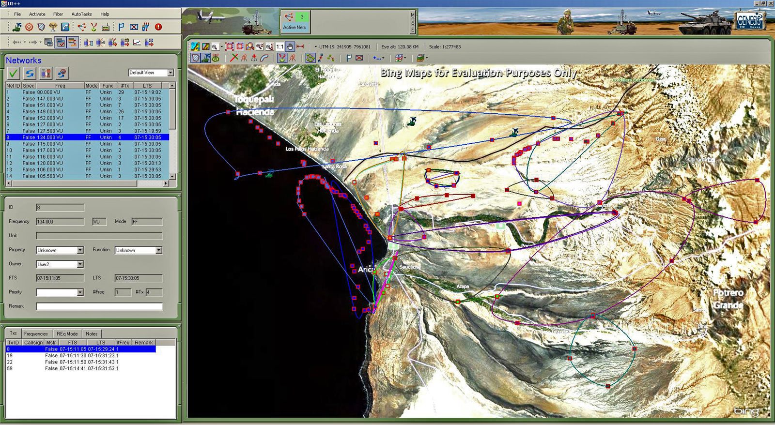
Task: Switch to the Frequencies tab
Action: tap(36, 334)
